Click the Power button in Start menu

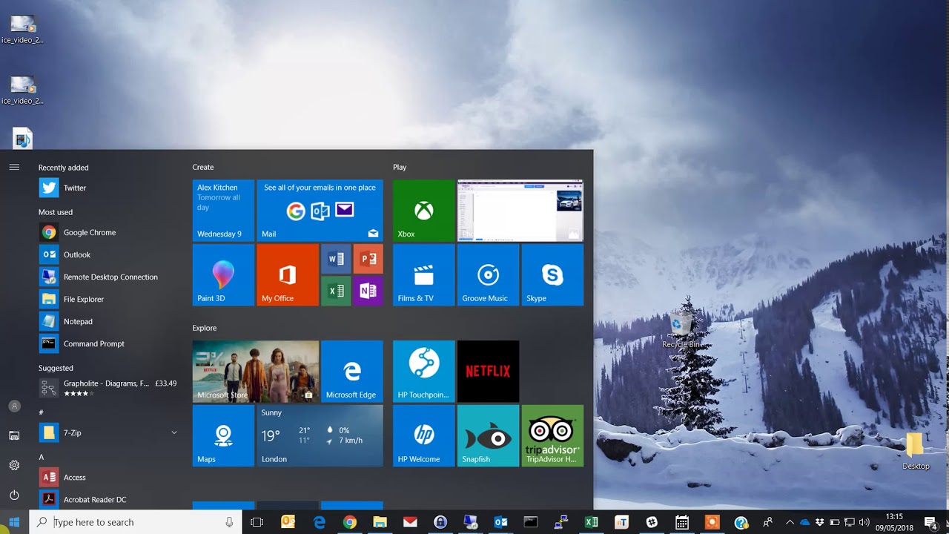tap(14, 495)
